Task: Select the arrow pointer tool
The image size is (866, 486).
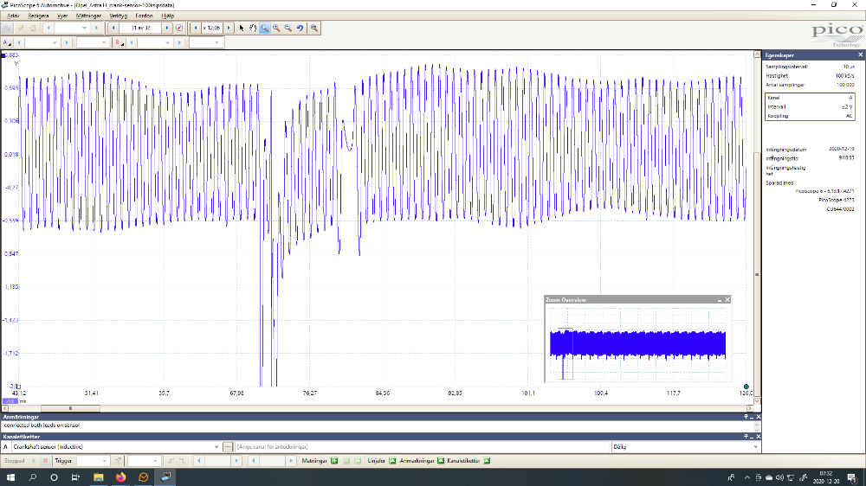Action: tap(242, 28)
